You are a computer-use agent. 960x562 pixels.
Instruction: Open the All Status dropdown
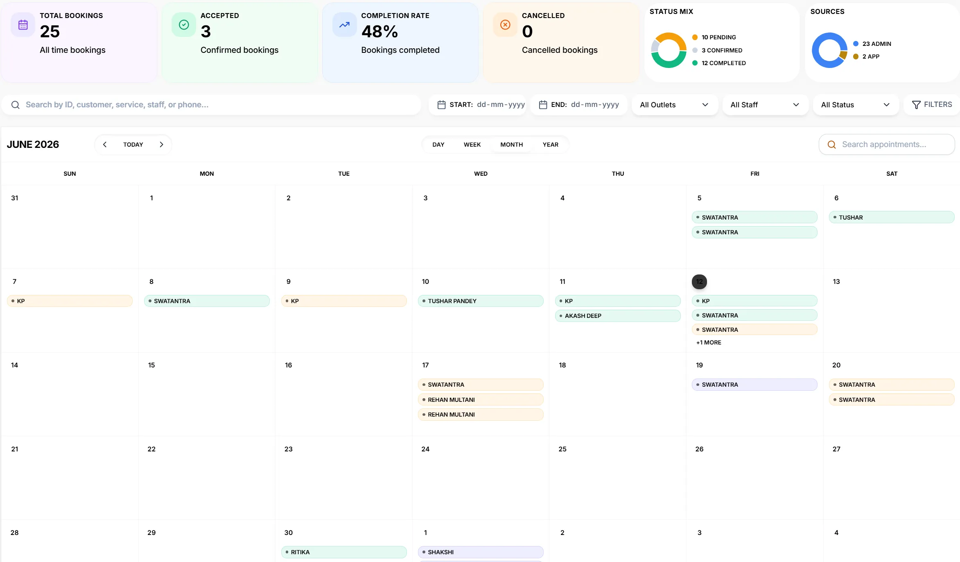(x=856, y=105)
